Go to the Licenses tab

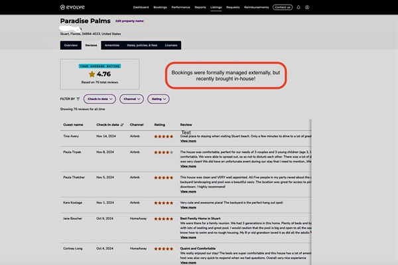pyautogui.click(x=171, y=45)
